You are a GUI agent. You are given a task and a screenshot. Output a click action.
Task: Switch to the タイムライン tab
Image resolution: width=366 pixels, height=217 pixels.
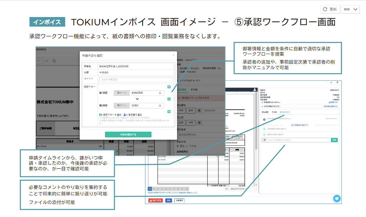click(x=285, y=112)
